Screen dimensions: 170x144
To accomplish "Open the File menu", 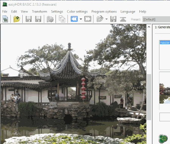I will click(x=5, y=12).
